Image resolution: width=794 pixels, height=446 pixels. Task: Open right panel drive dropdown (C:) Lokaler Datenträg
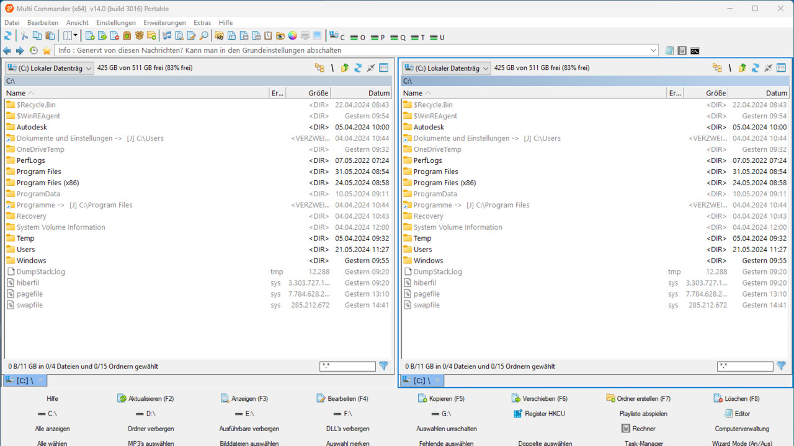[447, 68]
